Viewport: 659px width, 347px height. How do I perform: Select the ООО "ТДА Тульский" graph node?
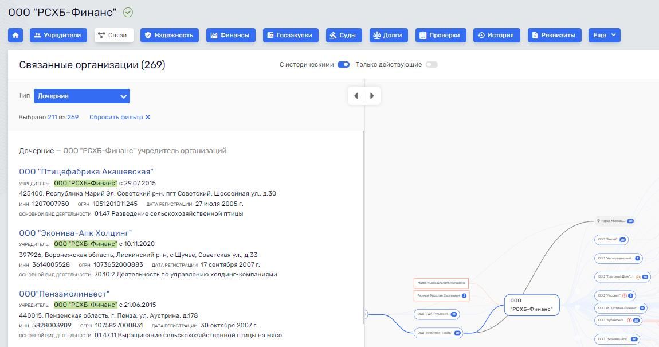tap(437, 314)
